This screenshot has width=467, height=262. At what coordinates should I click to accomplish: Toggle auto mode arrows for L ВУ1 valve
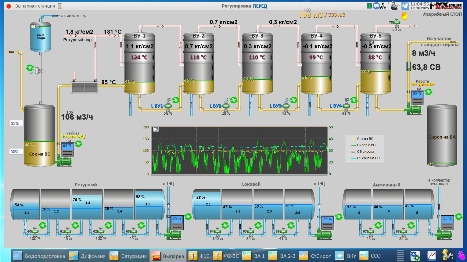point(176,100)
